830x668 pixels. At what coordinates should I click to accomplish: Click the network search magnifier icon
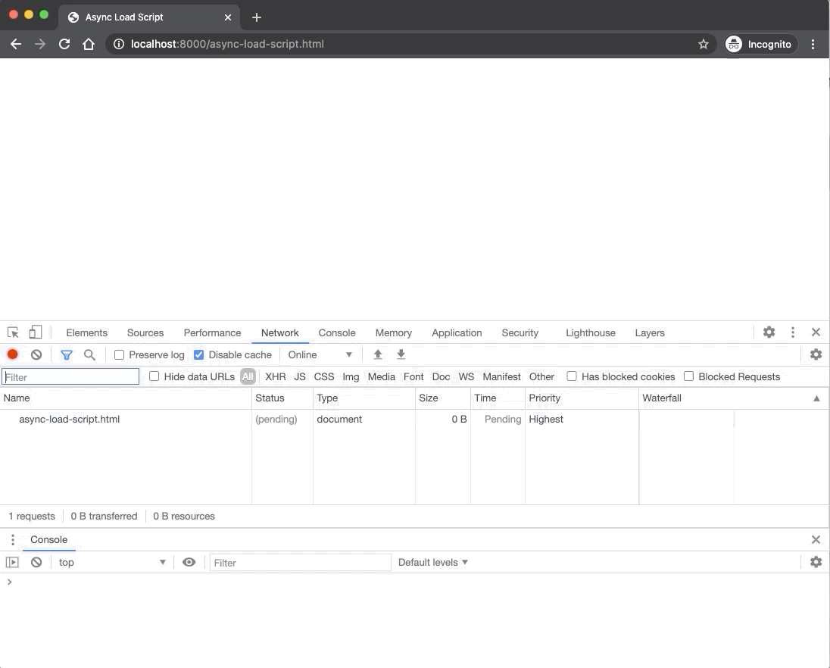pos(90,354)
